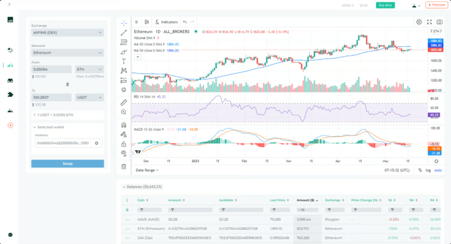Open the Date Range dropdown

click(147, 170)
